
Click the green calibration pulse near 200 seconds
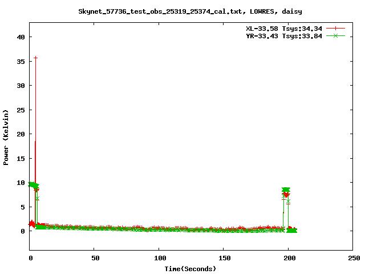coord(286,189)
